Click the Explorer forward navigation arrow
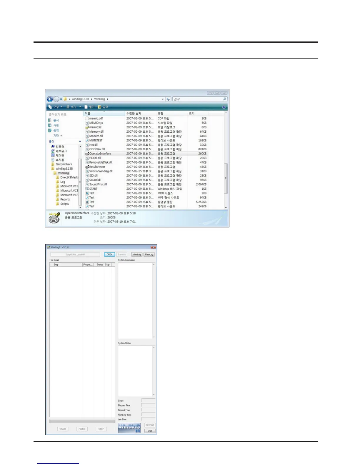This screenshot has width=360, height=466. (56, 99)
